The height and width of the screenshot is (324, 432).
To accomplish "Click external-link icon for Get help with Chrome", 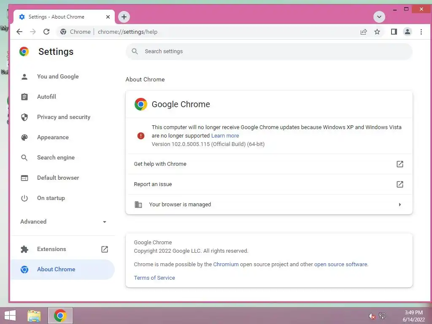I will 400,164.
